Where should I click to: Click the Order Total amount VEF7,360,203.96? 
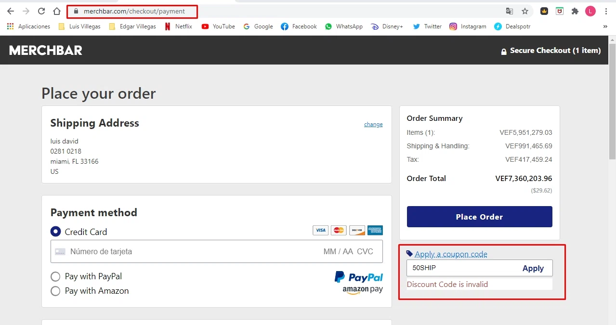pyautogui.click(x=524, y=179)
